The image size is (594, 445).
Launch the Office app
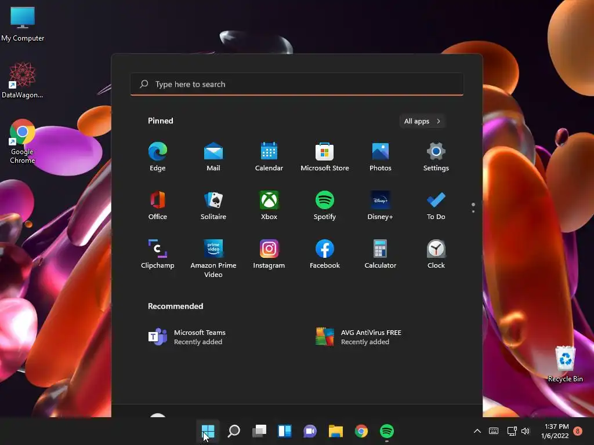[x=158, y=206]
